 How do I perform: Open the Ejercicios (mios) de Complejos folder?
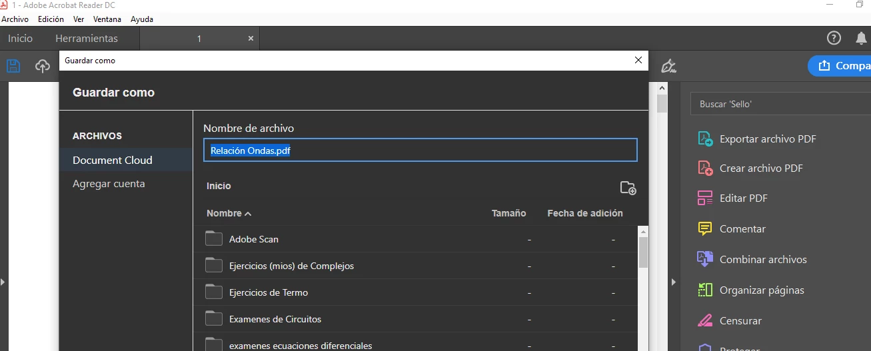tap(415, 266)
